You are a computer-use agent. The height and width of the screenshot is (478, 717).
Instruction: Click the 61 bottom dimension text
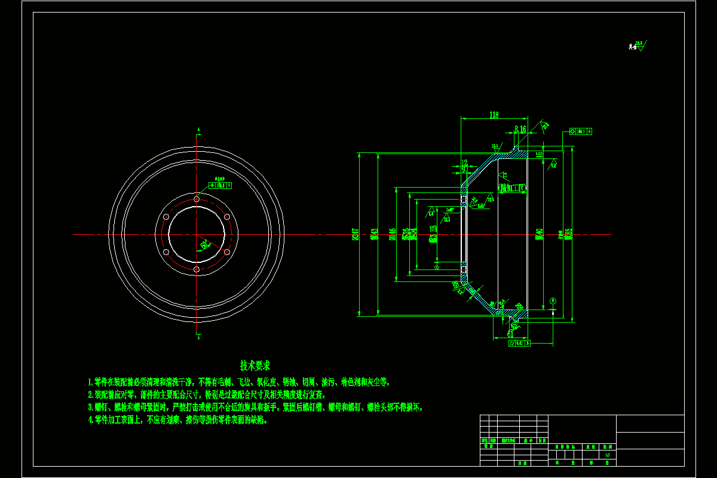(510, 334)
